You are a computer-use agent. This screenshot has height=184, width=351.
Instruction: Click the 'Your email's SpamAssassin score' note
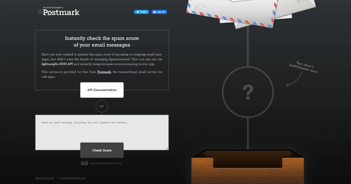click(x=303, y=67)
